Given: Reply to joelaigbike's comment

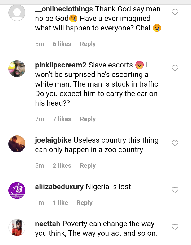Looking at the screenshot, I should pyautogui.click(x=88, y=166).
